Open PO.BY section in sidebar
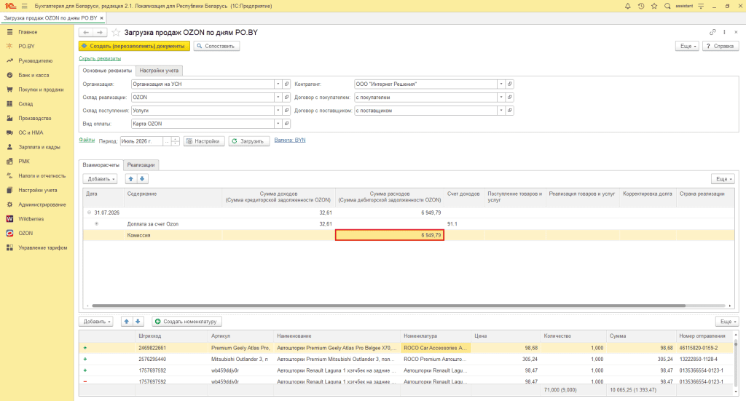Screen dimensions: 746x401 point(27,47)
